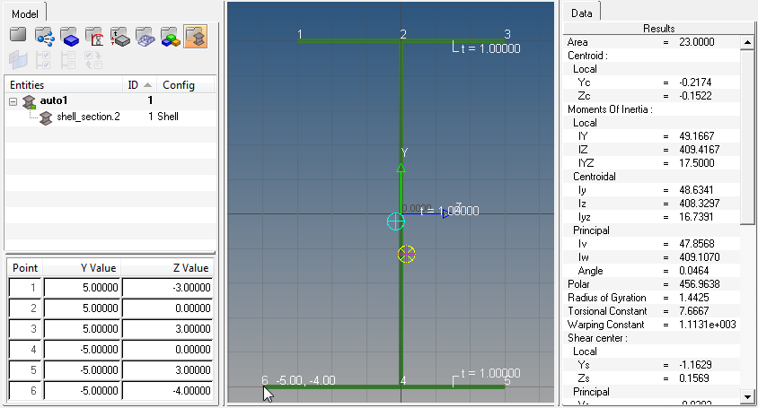Click the Z Value column header
Image resolution: width=758 pixels, height=408 pixels.
point(167,268)
